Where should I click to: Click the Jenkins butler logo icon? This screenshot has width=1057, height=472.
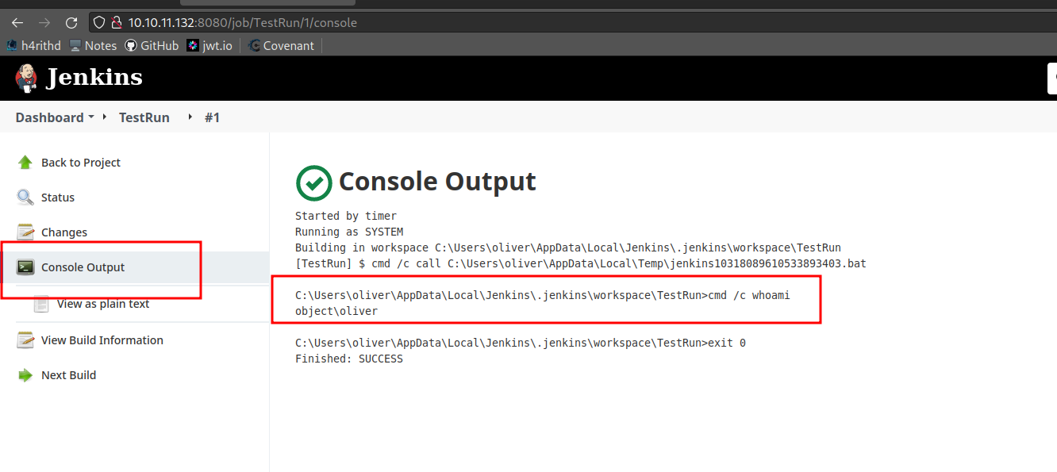(26, 78)
